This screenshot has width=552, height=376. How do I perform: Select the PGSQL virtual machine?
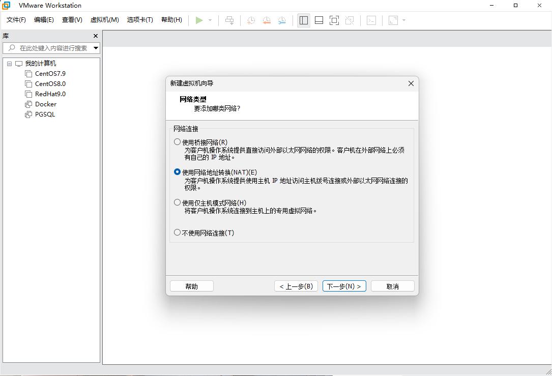tap(45, 114)
